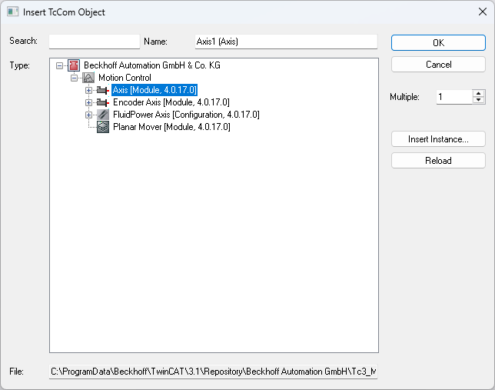Decrease the Multiple count with down arrow

tap(479, 100)
